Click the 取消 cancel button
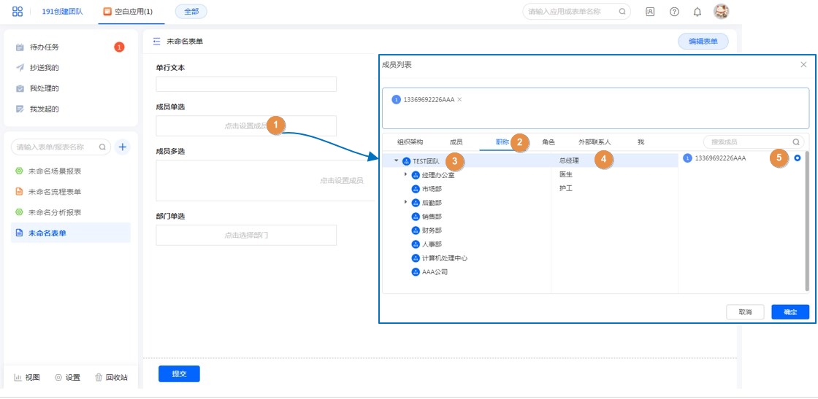 pyautogui.click(x=745, y=311)
